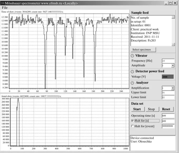
Task: Click the 'User: Olesechka' status text
Action: coord(141,142)
